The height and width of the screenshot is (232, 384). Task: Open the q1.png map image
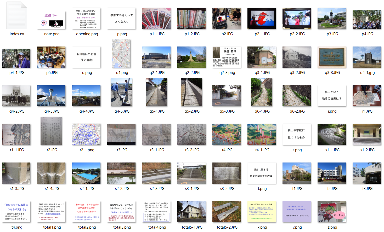click(122, 54)
